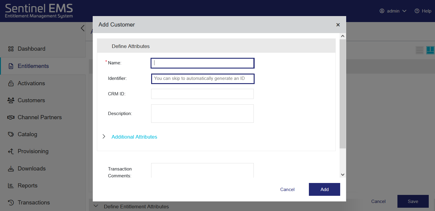Viewport: 435px width, 211px height.
Task: Click the Transactions history icon
Action: tap(11, 202)
